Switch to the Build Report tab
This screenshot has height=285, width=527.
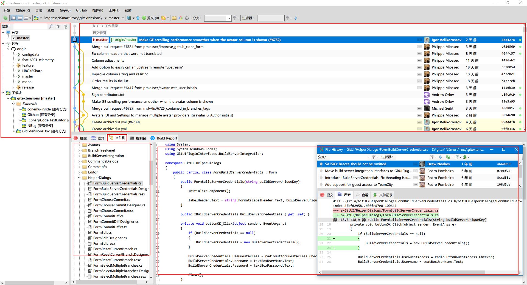164,138
